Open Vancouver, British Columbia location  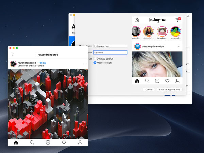(31, 66)
